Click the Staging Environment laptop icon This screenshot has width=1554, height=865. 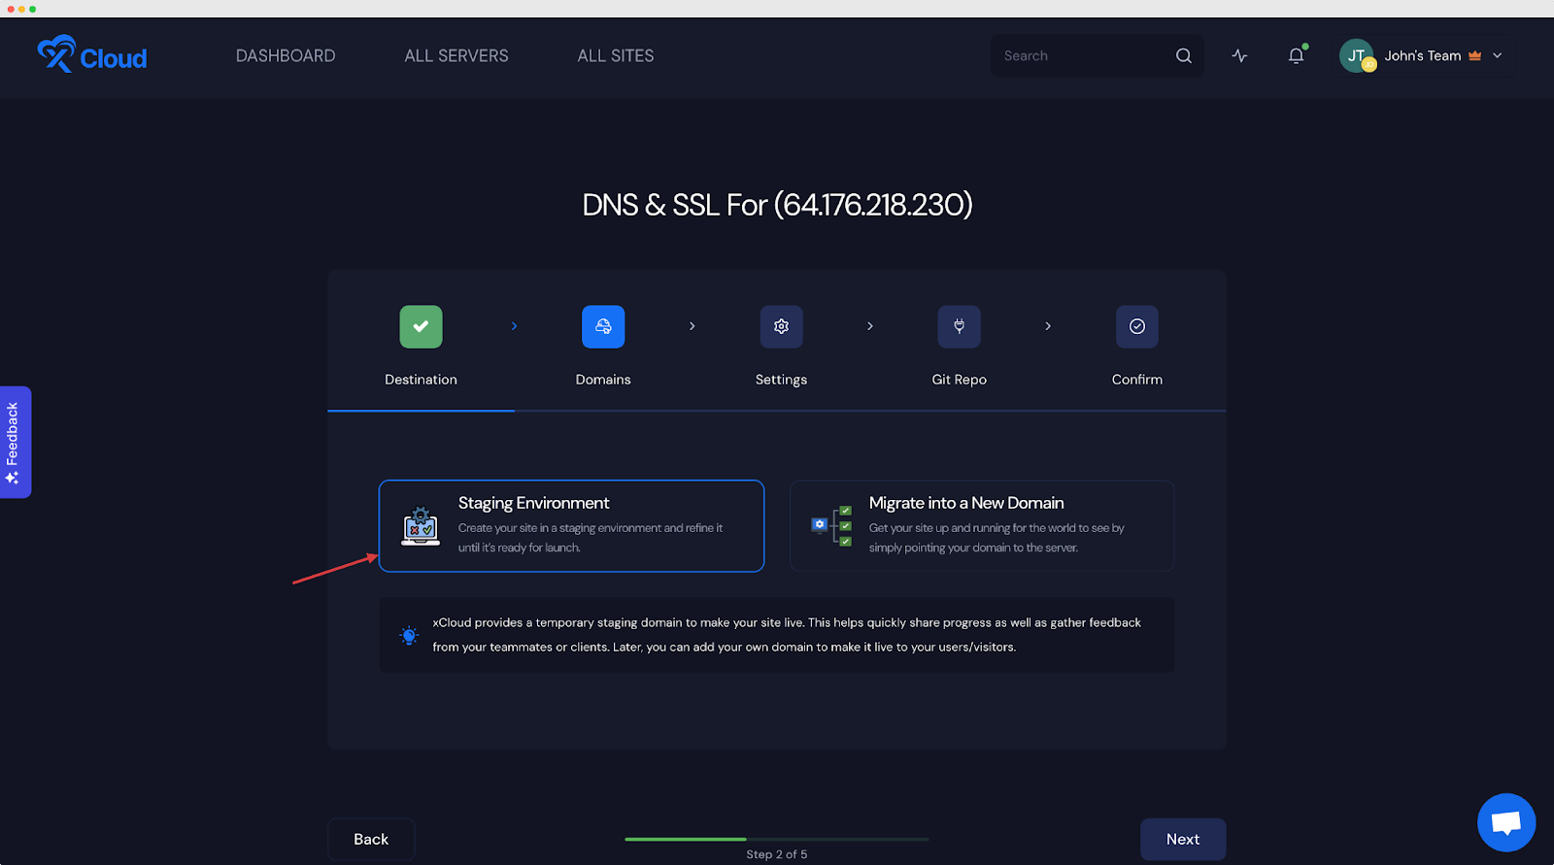pos(421,526)
